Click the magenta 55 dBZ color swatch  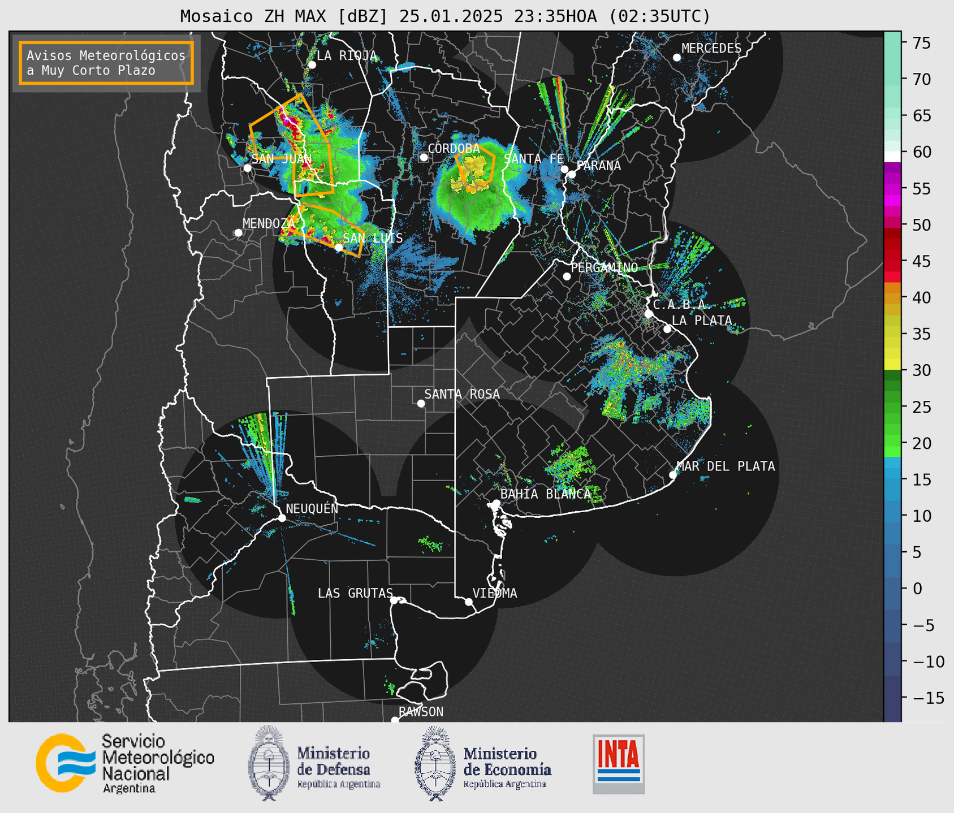[x=892, y=189]
